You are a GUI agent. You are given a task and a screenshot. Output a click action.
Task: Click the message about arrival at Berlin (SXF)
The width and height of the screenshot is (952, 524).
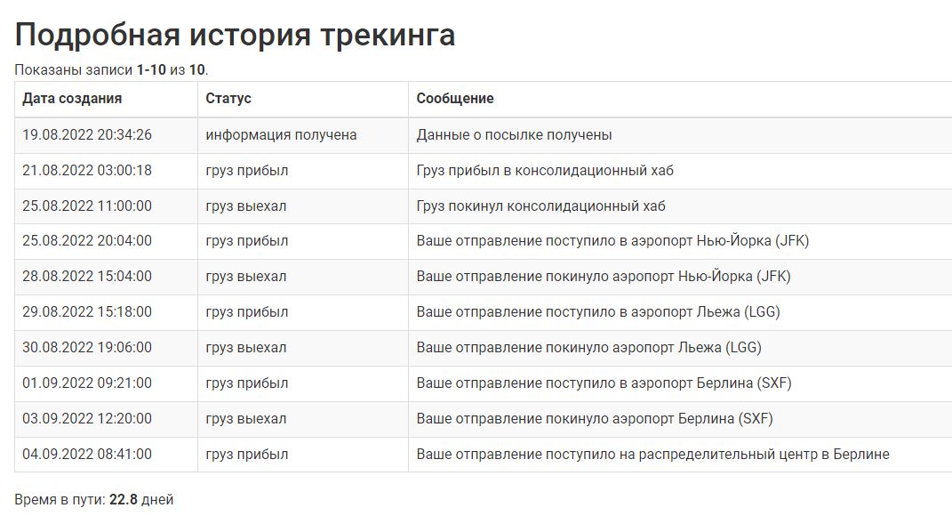click(604, 383)
